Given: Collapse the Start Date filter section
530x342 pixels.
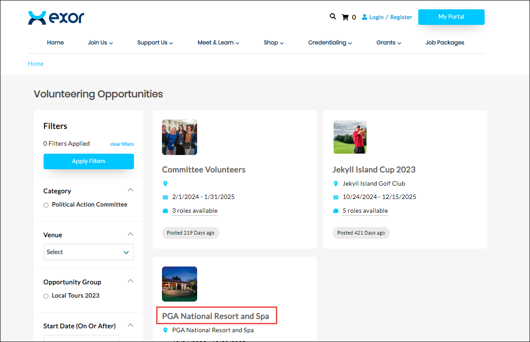Looking at the screenshot, I should 130,325.
